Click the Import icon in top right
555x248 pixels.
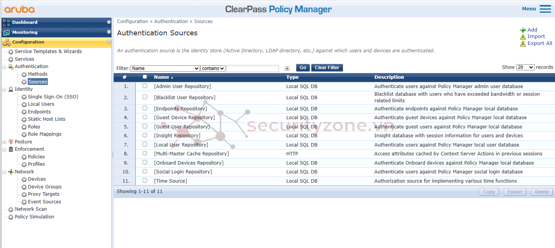(x=523, y=37)
